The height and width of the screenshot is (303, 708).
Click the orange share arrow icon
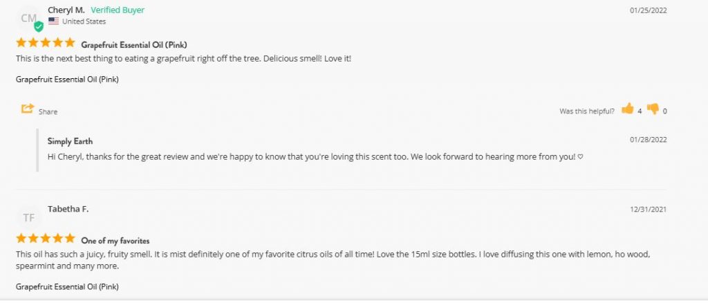coord(28,109)
